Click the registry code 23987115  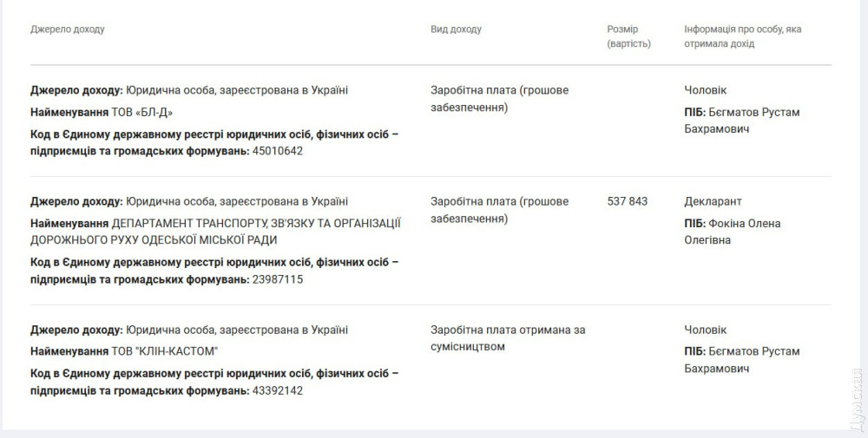[x=277, y=279]
